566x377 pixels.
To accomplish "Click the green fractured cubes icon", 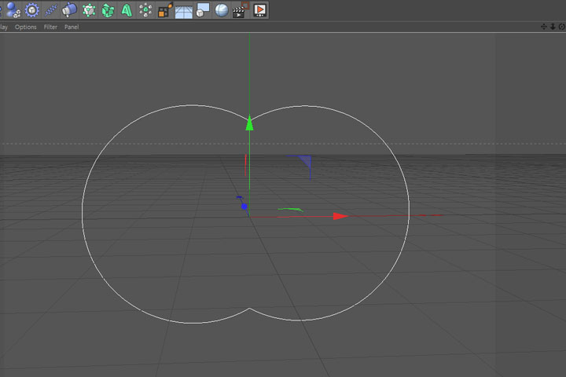I will 108,10.
